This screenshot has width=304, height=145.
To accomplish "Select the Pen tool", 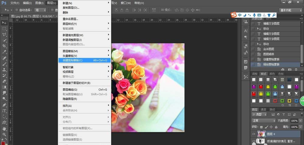I will coord(4,105).
